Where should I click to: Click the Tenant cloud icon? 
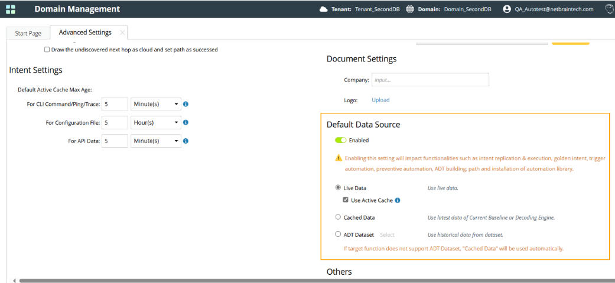[x=323, y=9]
